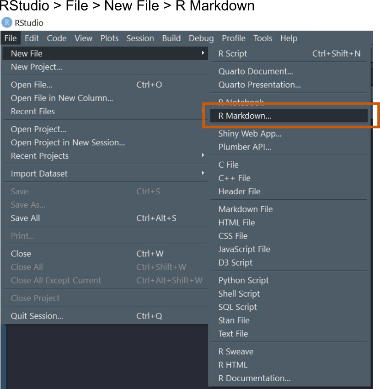Open the Code menu

pyautogui.click(x=57, y=38)
